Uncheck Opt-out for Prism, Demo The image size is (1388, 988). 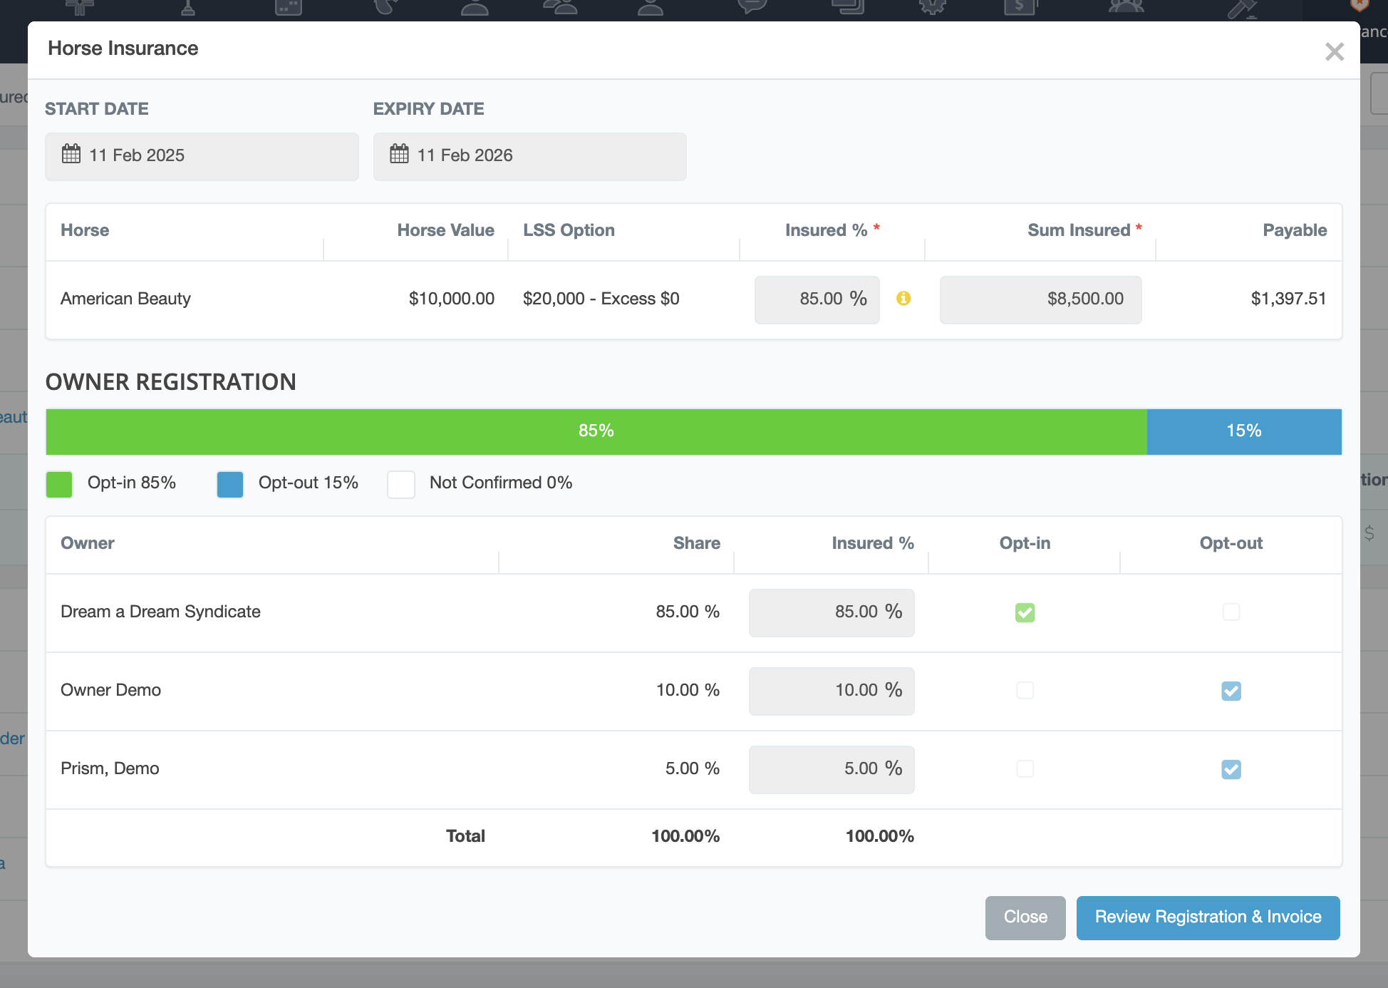coord(1231,769)
